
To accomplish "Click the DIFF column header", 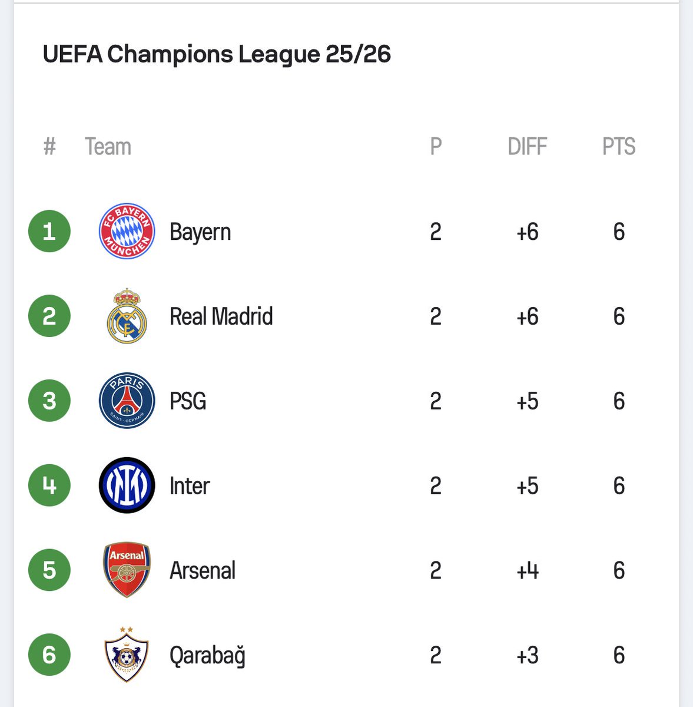I will point(527,147).
